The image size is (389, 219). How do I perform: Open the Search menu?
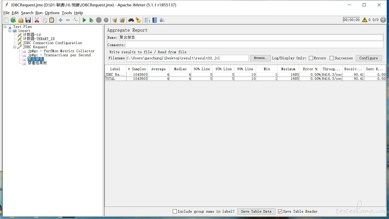point(27,13)
